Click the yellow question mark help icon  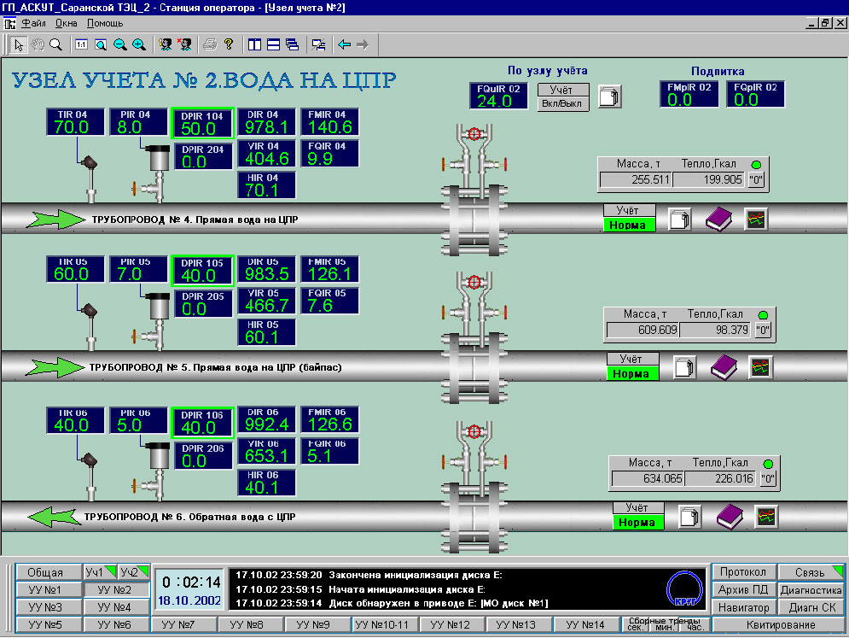point(228,44)
